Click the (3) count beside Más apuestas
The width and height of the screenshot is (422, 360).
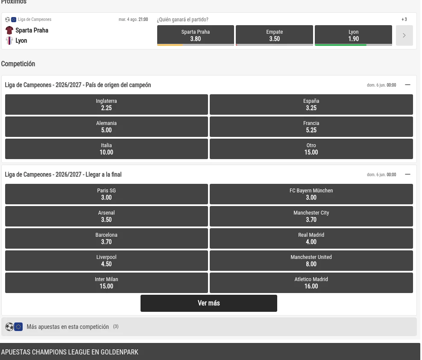(116, 327)
